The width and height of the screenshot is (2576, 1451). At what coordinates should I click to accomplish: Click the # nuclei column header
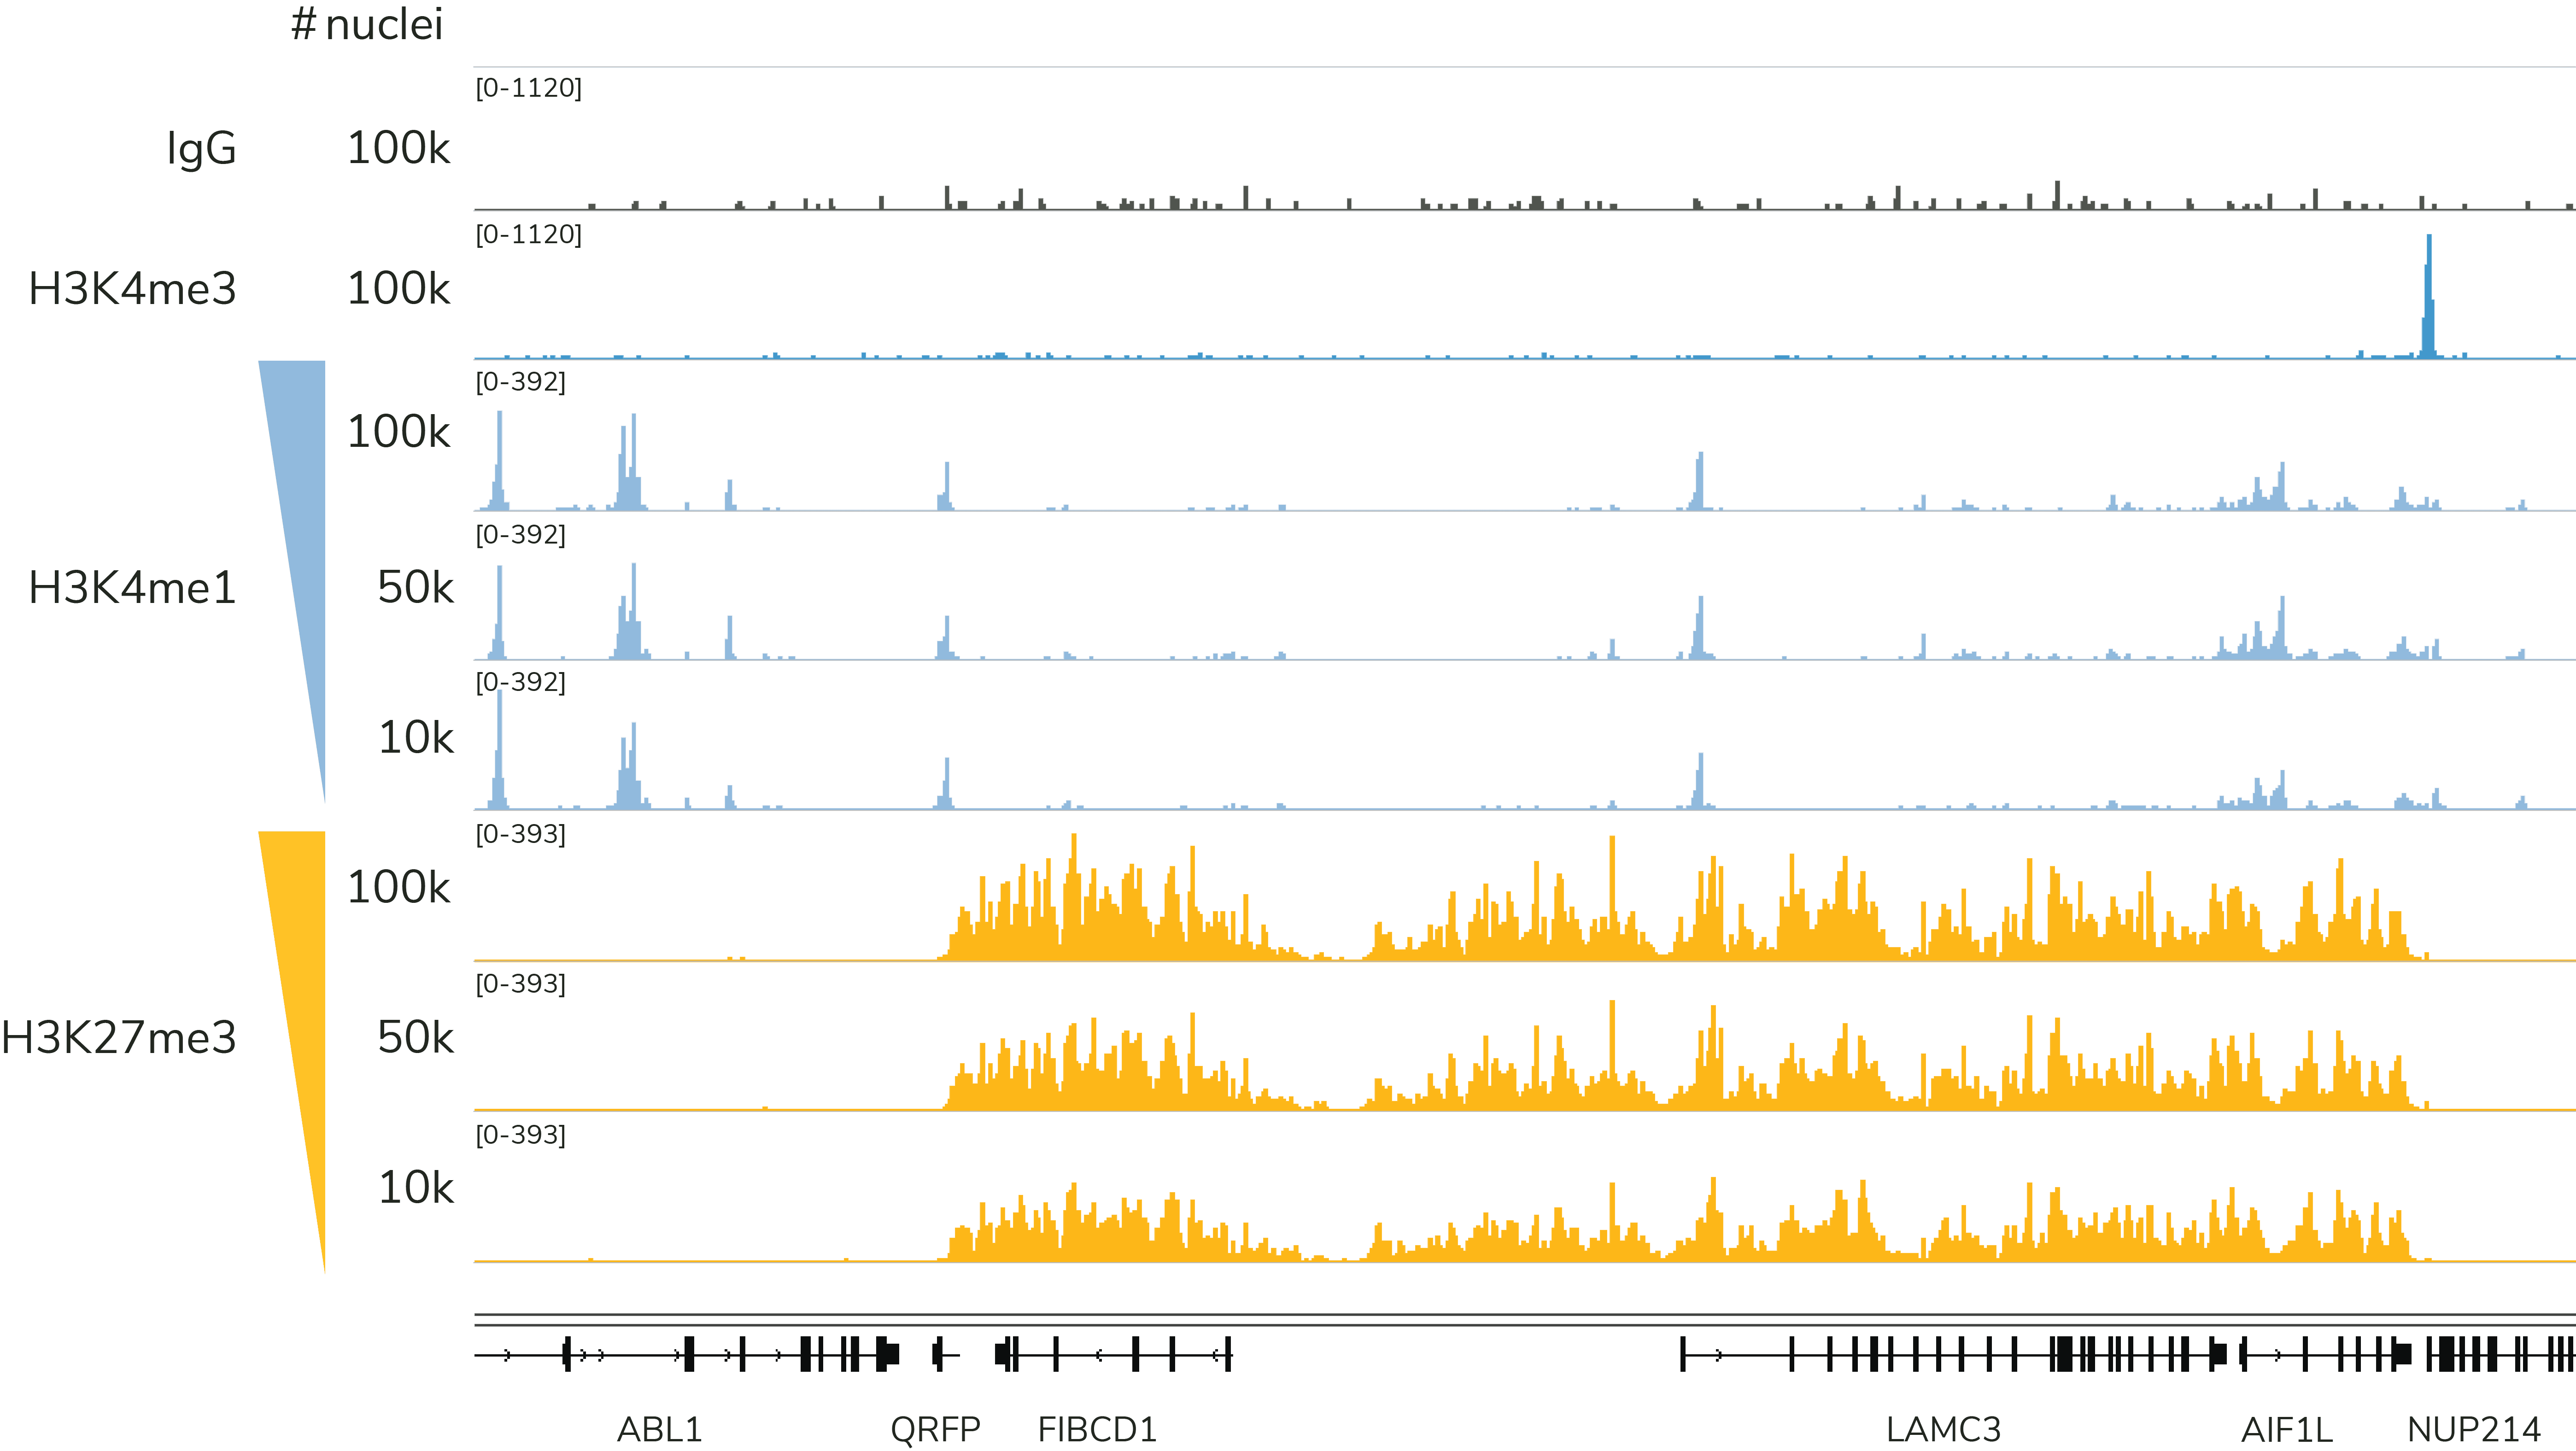click(x=366, y=24)
